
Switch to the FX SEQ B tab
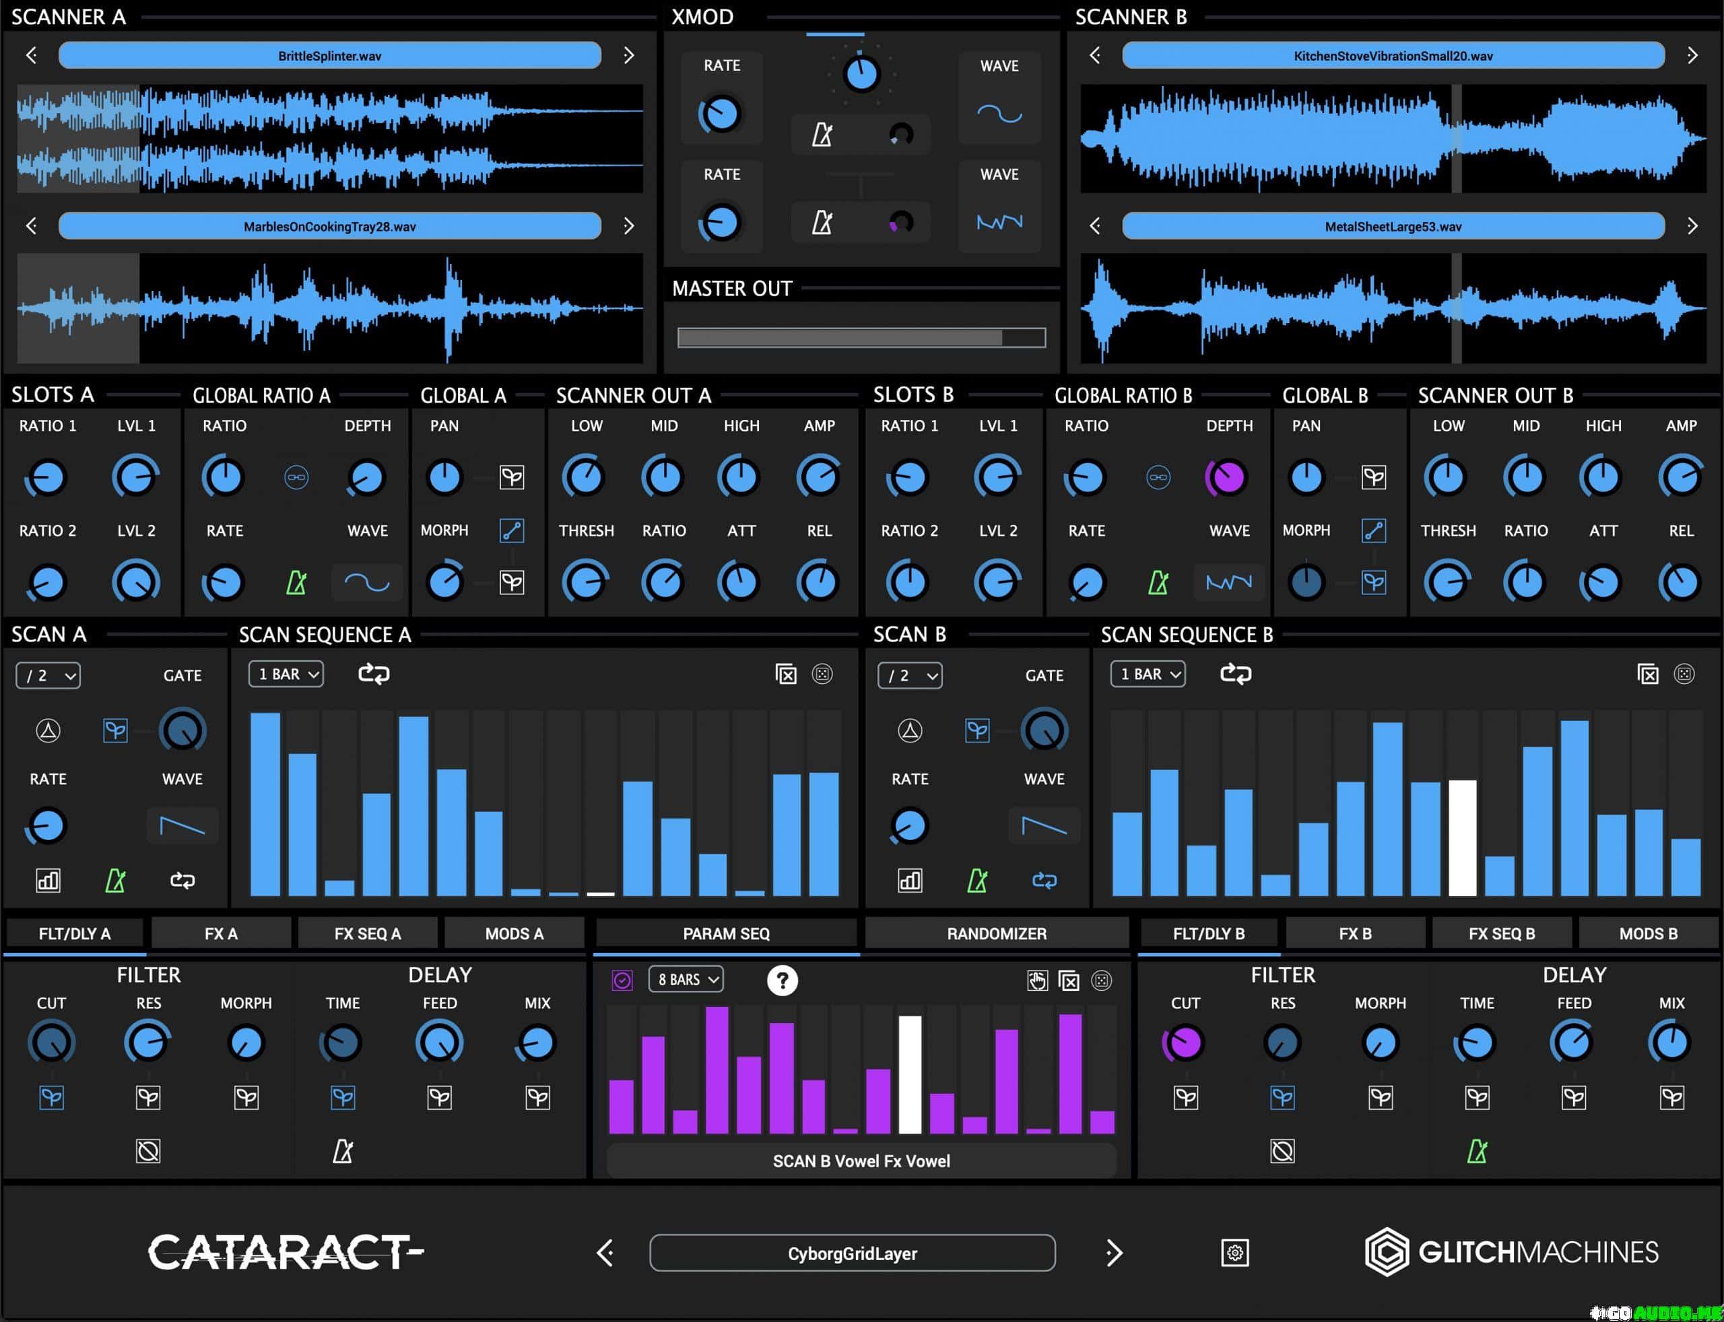[x=1502, y=934]
